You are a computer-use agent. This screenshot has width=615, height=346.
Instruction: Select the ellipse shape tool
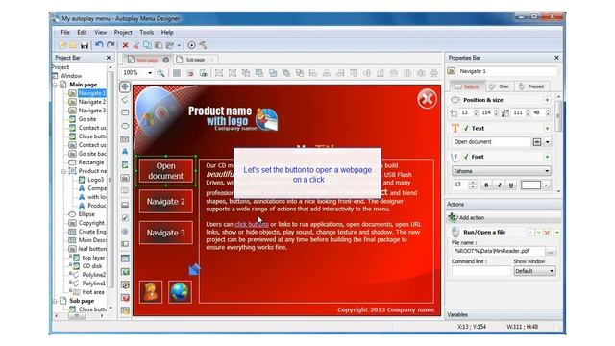[125, 126]
